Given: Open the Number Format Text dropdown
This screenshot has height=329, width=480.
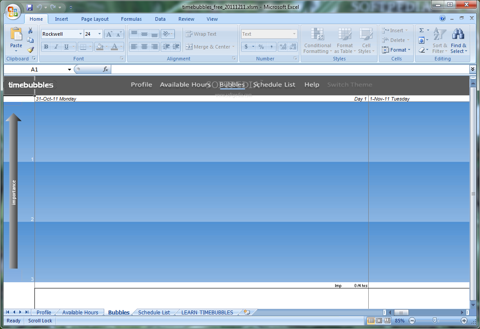Looking at the screenshot, I should 294,34.
